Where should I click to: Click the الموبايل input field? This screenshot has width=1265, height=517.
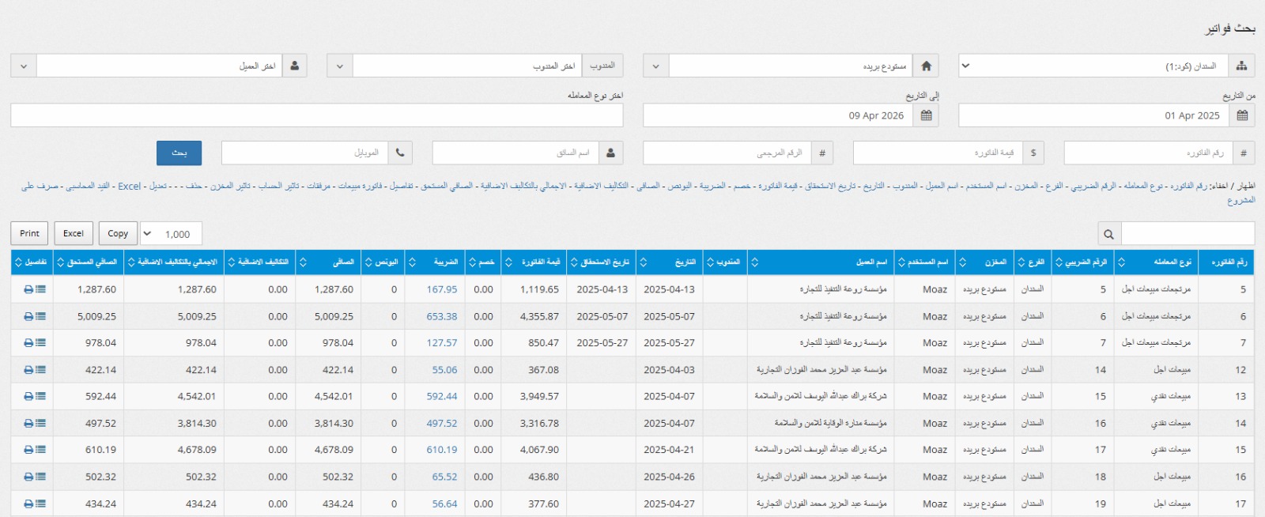(305, 153)
